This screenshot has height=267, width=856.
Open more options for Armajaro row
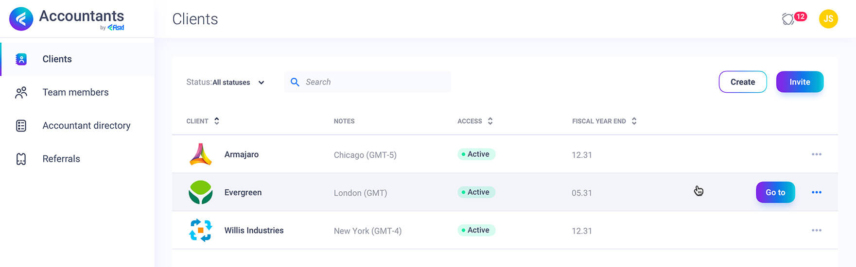pos(817,154)
